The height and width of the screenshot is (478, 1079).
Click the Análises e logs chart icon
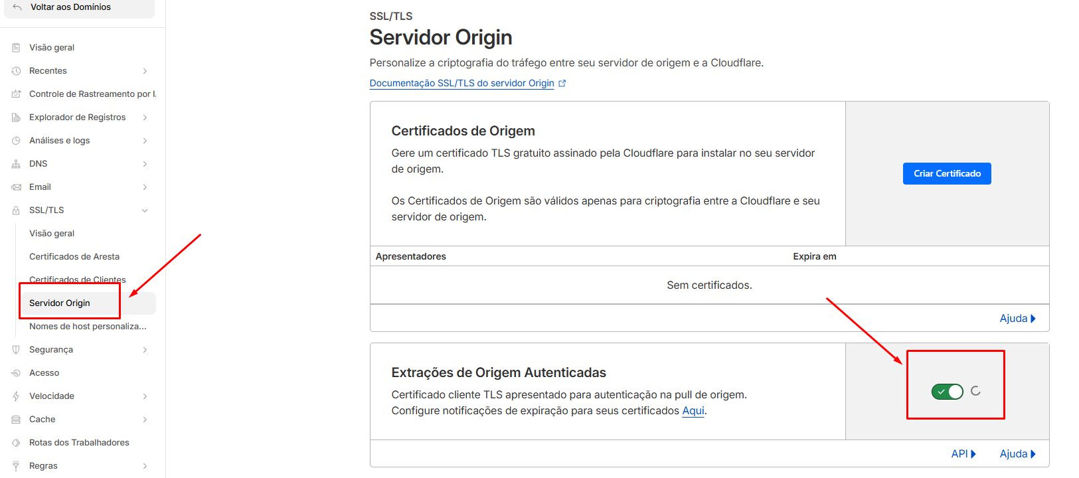(16, 141)
